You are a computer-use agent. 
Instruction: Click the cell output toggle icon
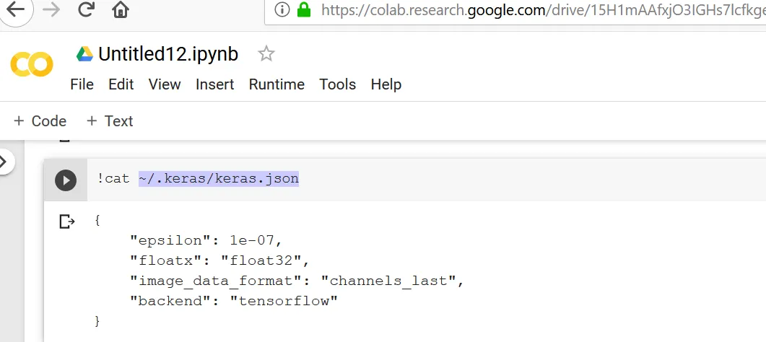click(66, 222)
